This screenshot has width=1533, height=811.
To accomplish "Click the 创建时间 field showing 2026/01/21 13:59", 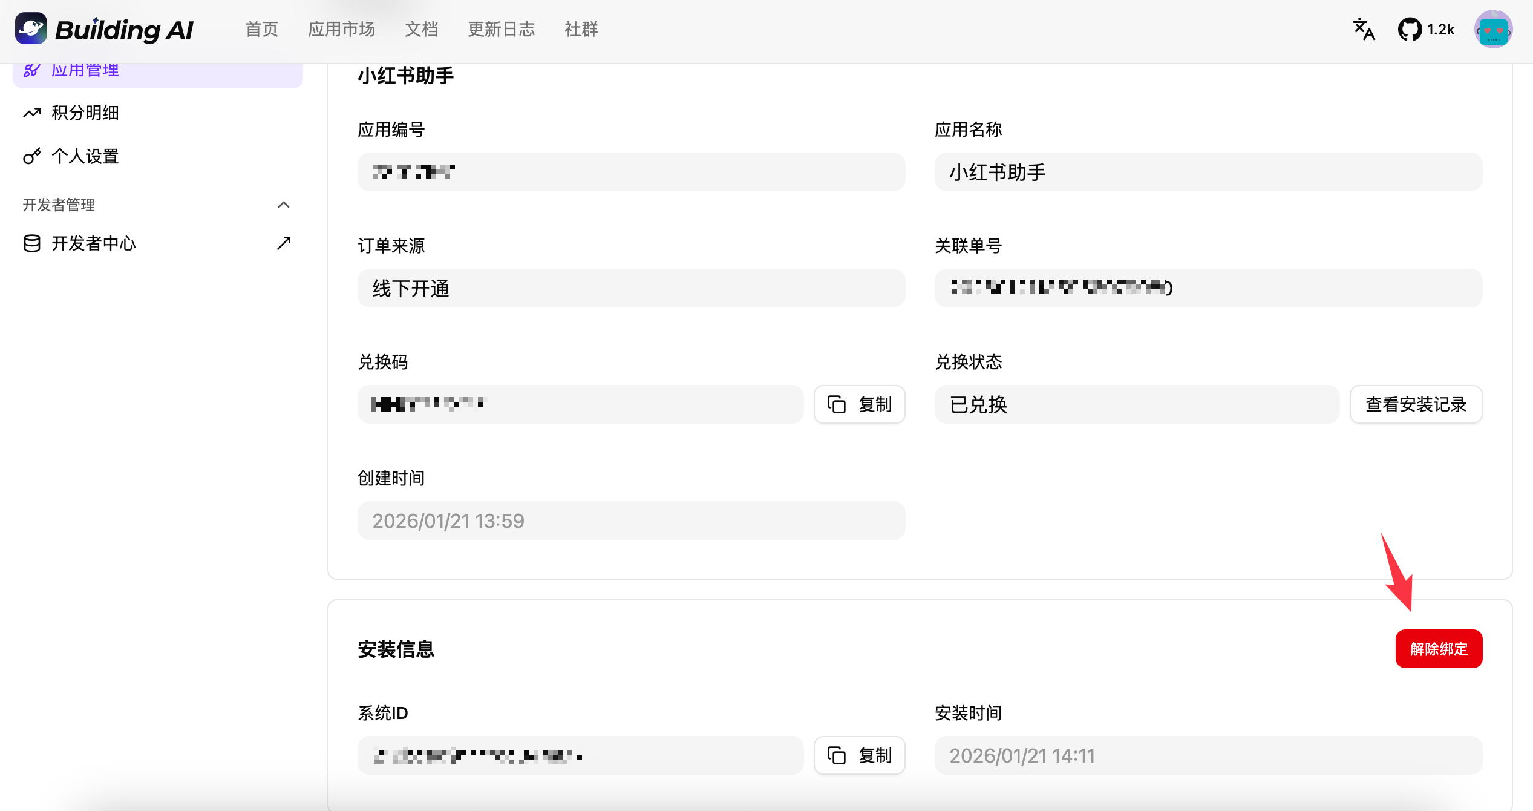I will click(631, 520).
